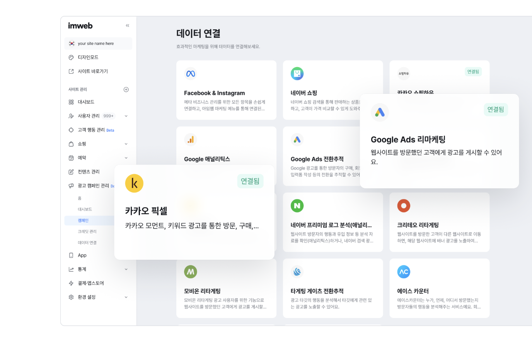This screenshot has height=342, width=532.
Task: Click the Google Ads icon on 전환추적 card
Action: point(297,140)
